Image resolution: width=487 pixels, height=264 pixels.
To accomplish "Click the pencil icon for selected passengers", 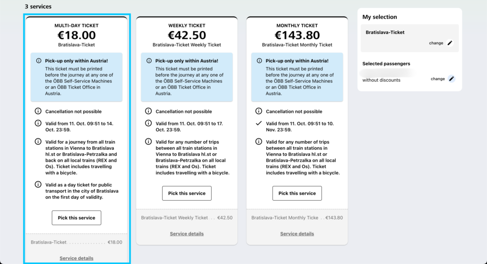I will (451, 79).
